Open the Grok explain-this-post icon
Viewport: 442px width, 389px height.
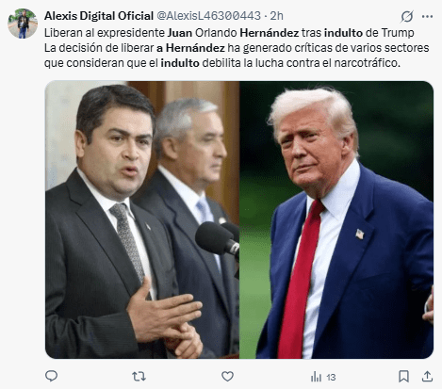[407, 16]
